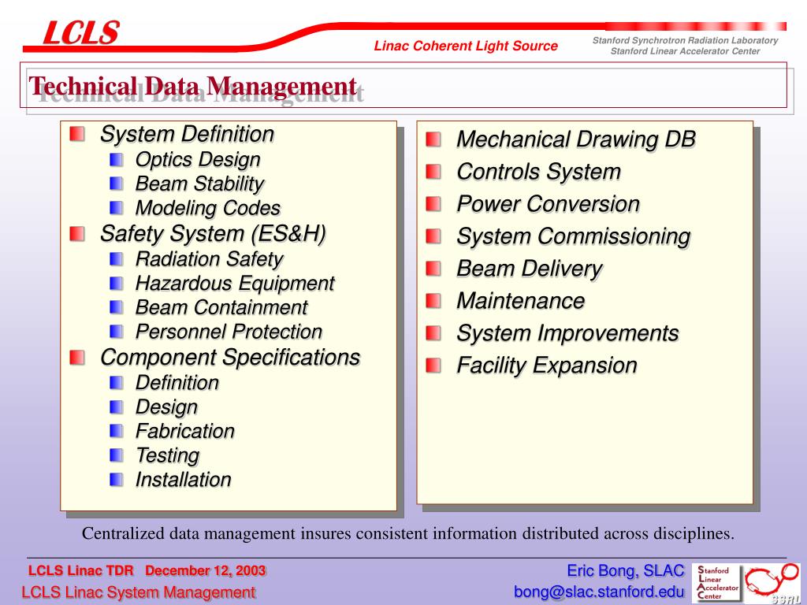Click the blue bullet beside Definition
Screen dimensions: 807x605
tap(117, 383)
